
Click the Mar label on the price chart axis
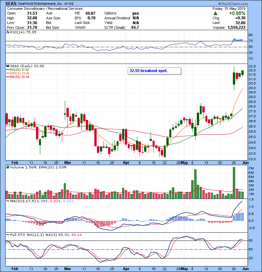coord(67,163)
